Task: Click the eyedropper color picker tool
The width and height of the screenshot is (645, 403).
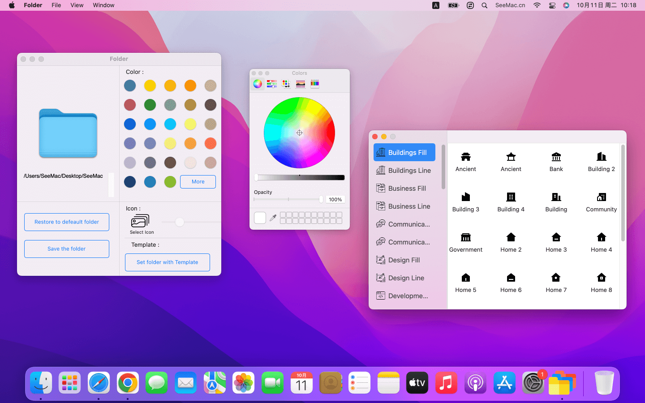Action: pyautogui.click(x=273, y=218)
